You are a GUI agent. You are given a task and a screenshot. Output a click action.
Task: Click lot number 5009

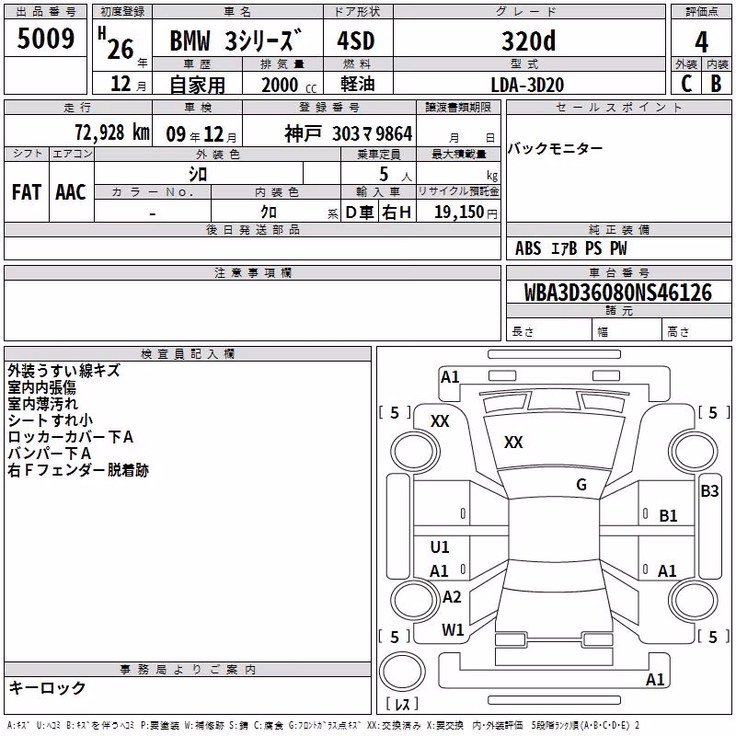coord(46,39)
